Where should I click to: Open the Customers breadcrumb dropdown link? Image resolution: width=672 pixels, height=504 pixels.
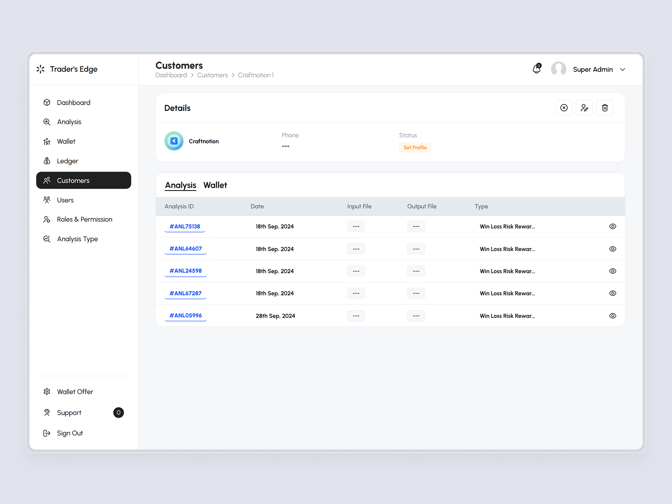pyautogui.click(x=212, y=75)
